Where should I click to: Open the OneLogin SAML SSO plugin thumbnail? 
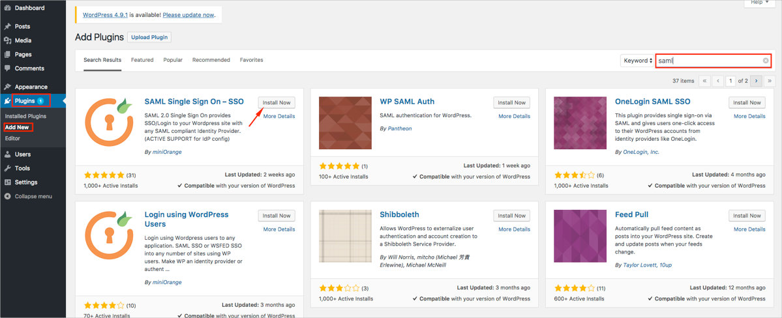[580, 123]
